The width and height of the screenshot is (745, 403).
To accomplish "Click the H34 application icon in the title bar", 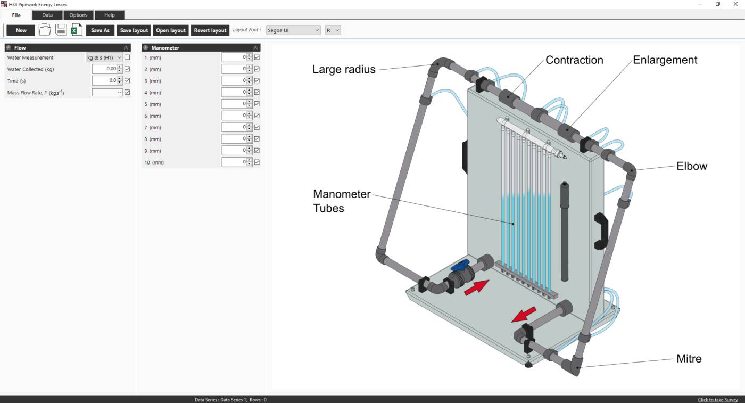I will tap(4, 4).
